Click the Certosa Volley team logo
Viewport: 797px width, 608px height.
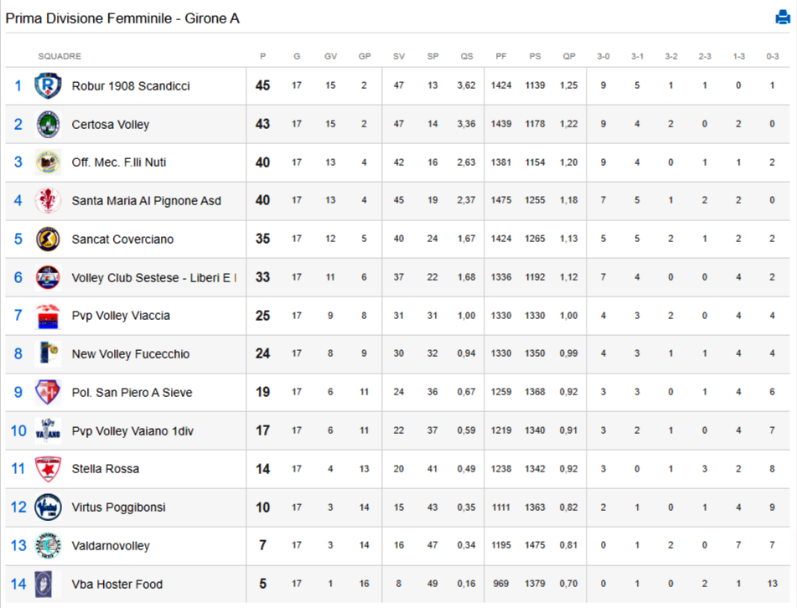click(x=48, y=124)
